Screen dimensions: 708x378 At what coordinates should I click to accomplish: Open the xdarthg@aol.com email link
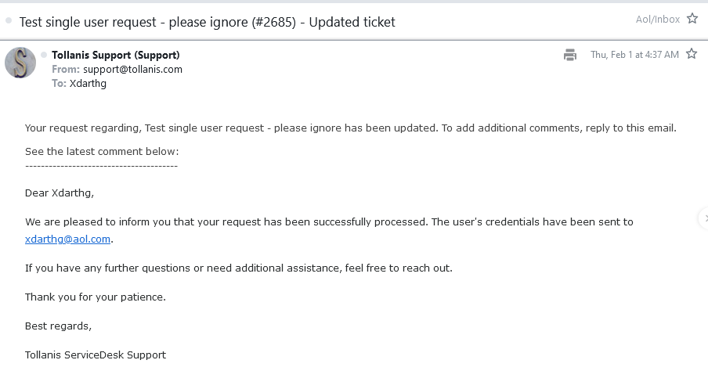tap(67, 239)
